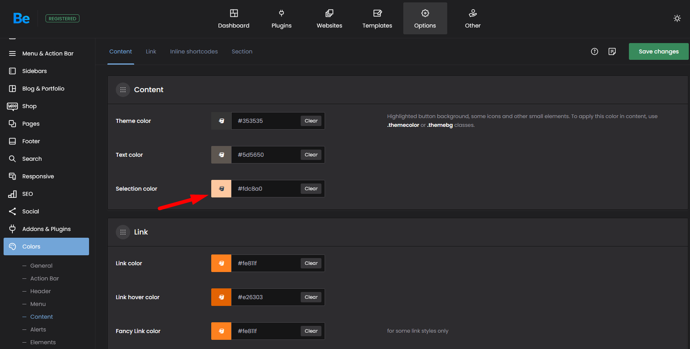690x349 pixels.
Task: Click the REGISTERED badge
Action: pos(62,18)
